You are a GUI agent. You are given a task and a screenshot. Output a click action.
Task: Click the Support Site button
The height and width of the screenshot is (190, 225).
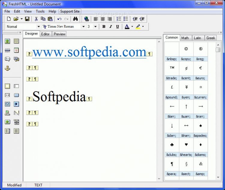coord(70,11)
